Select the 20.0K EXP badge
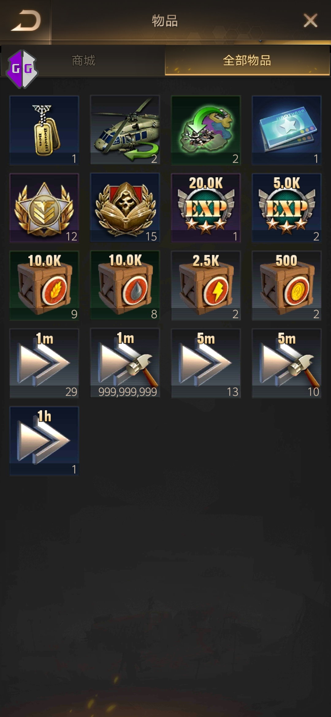The width and height of the screenshot is (331, 717). coord(206,208)
